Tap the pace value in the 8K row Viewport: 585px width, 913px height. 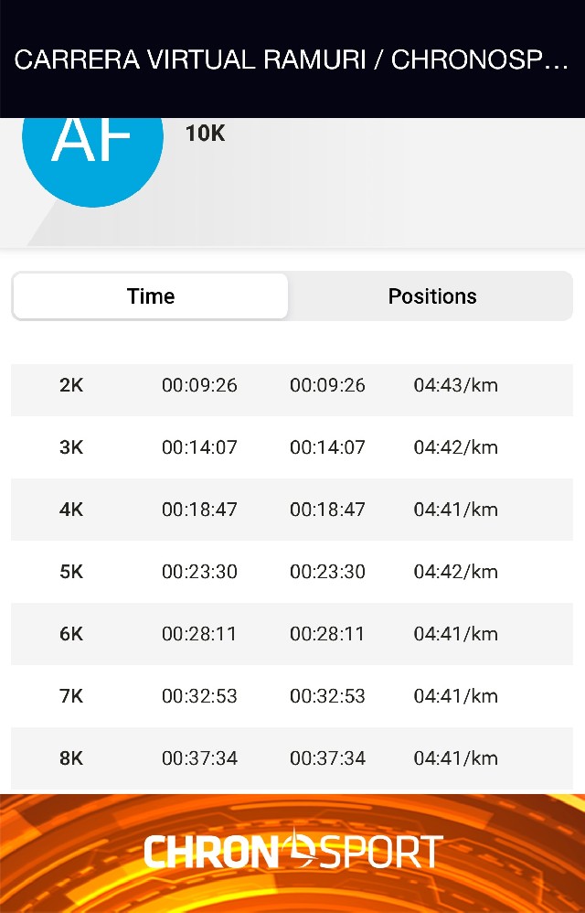coord(455,758)
